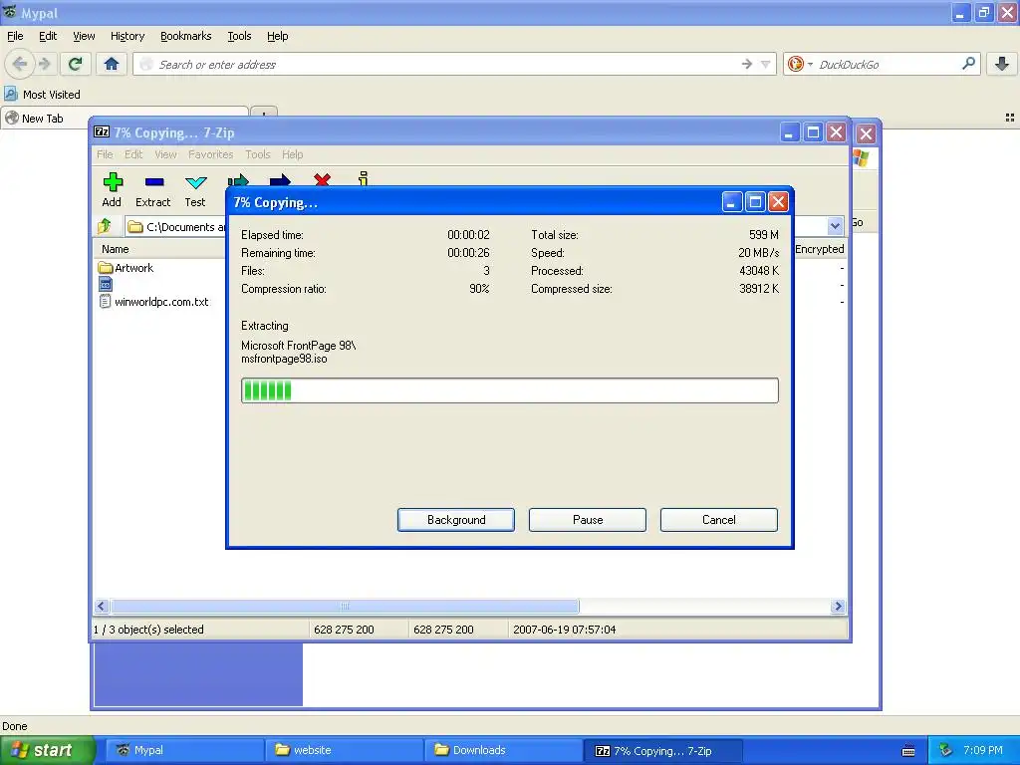Click the Test icon in 7-Zip toolbar
The image size is (1020, 765).
tap(195, 183)
